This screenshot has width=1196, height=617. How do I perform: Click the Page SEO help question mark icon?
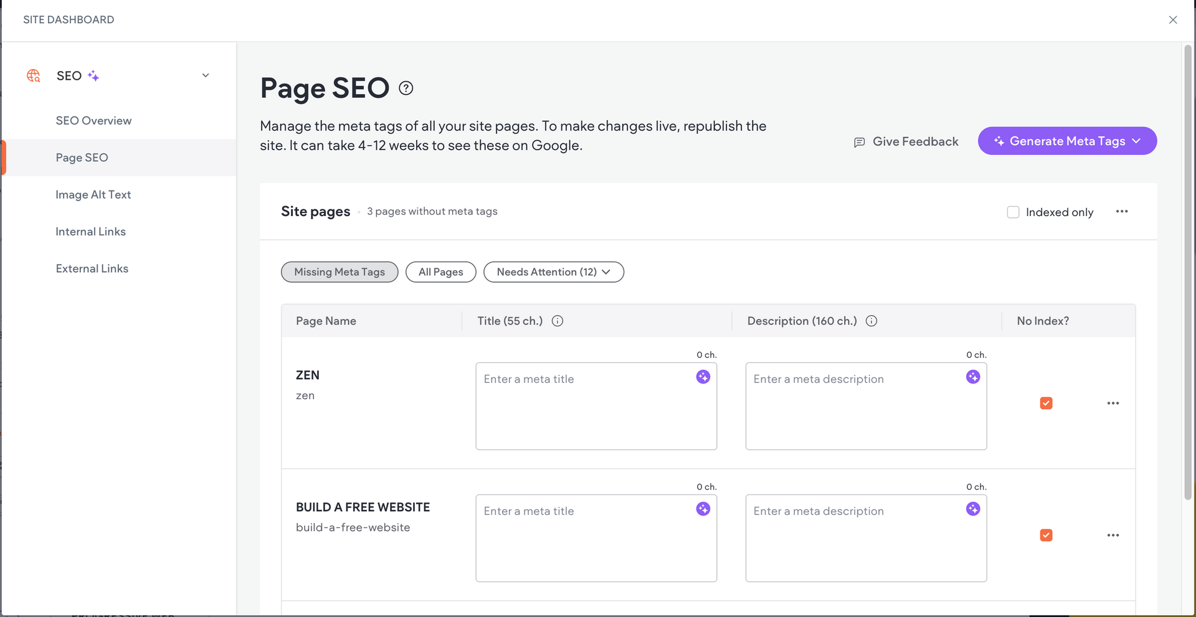(406, 88)
